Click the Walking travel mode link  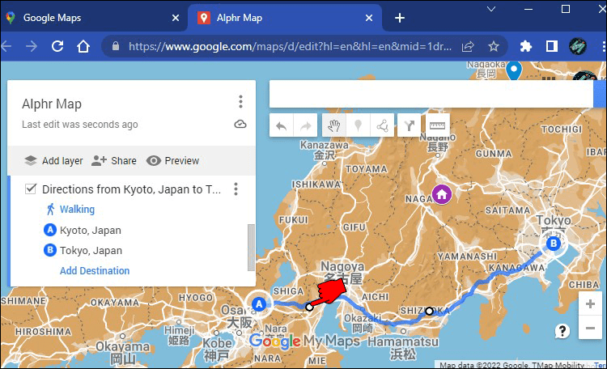77,209
